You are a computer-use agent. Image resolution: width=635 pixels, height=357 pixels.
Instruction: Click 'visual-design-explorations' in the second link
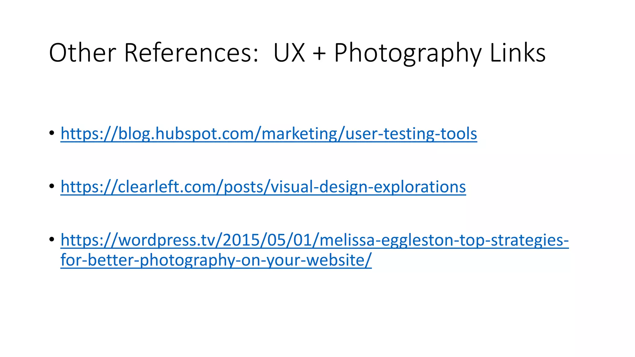tap(368, 187)
